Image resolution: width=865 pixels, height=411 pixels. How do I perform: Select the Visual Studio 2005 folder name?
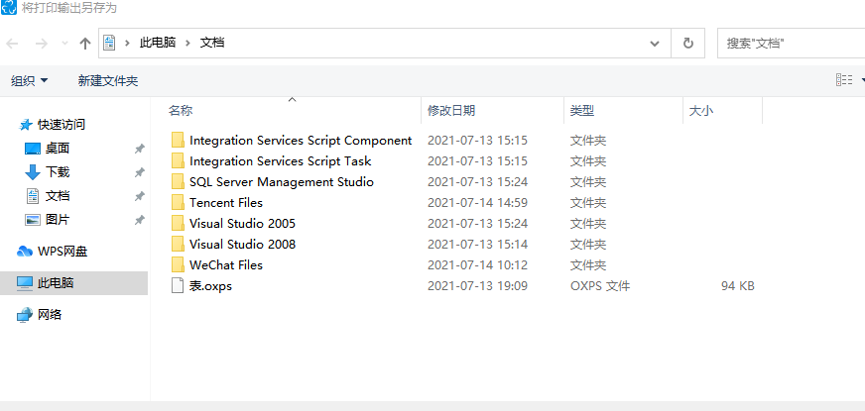coord(242,223)
